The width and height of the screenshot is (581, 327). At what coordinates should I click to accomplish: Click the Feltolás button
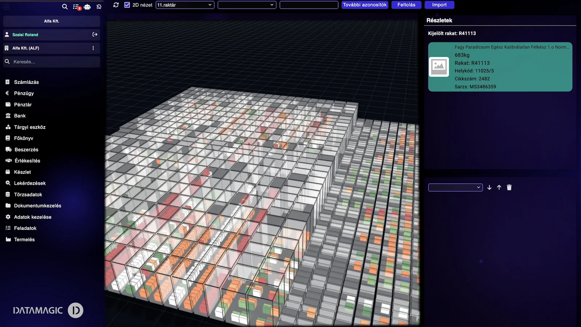click(406, 5)
